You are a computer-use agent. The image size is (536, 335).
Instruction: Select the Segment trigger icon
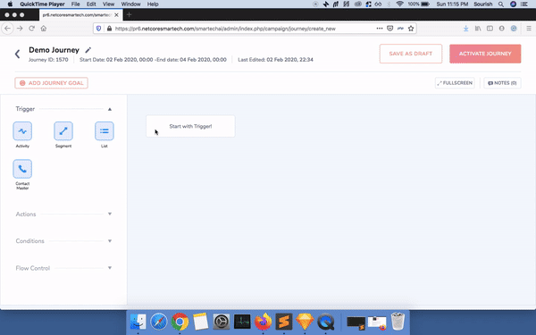63,131
